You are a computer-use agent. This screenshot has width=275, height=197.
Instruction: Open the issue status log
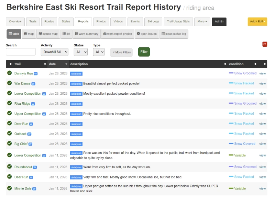[174, 34]
